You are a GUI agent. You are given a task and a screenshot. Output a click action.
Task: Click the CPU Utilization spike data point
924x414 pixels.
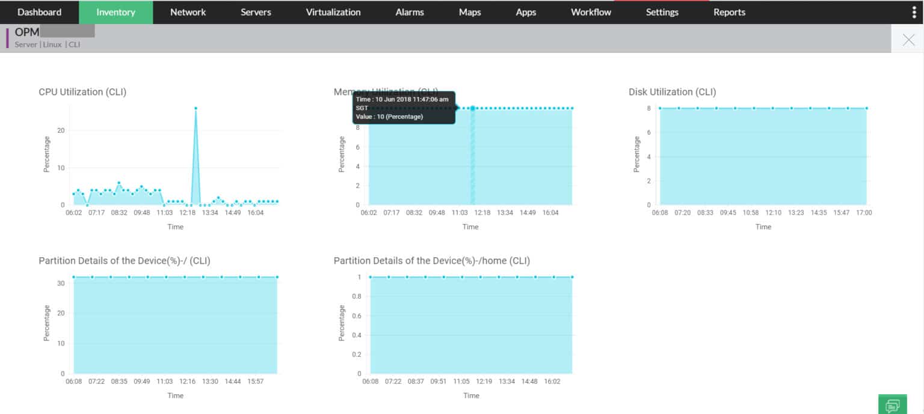[x=196, y=108]
